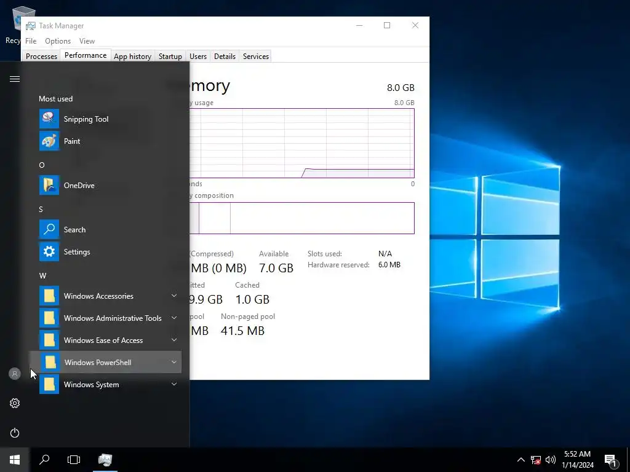Click the Most used heading

click(56, 99)
